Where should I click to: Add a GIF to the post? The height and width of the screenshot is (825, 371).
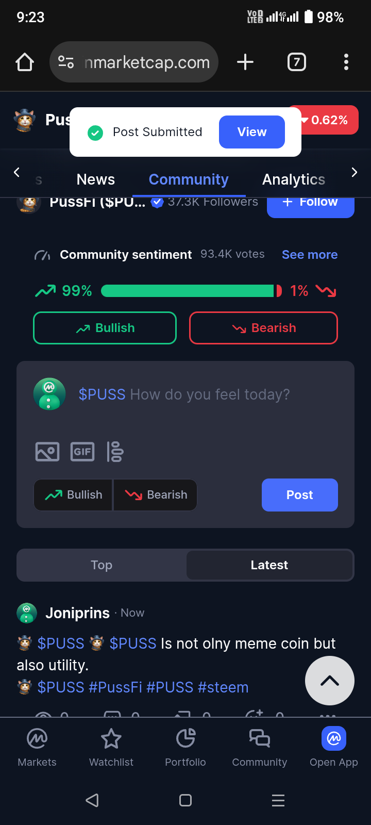(x=82, y=452)
